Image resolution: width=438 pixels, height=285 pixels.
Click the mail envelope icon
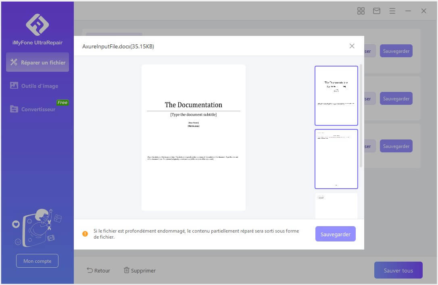tap(376, 11)
